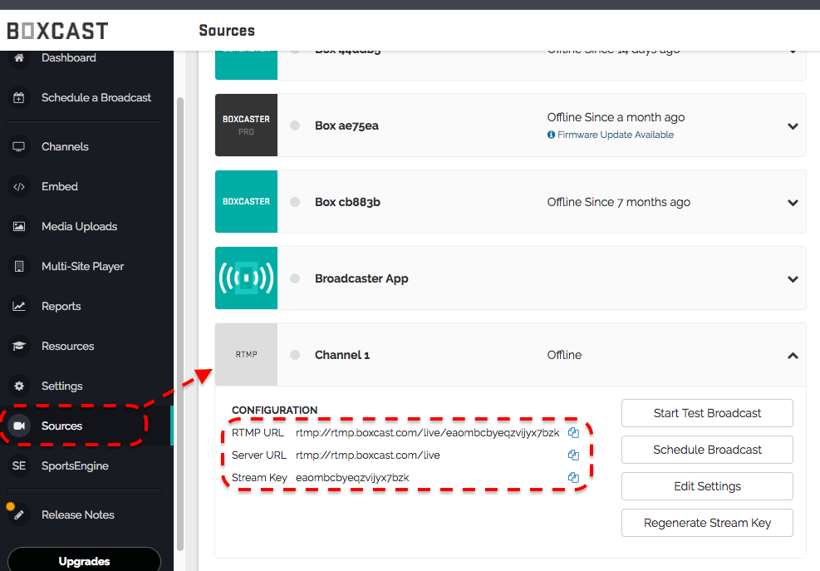Expand the Broadcaster App row
Screen dimensions: 820x571
(793, 279)
